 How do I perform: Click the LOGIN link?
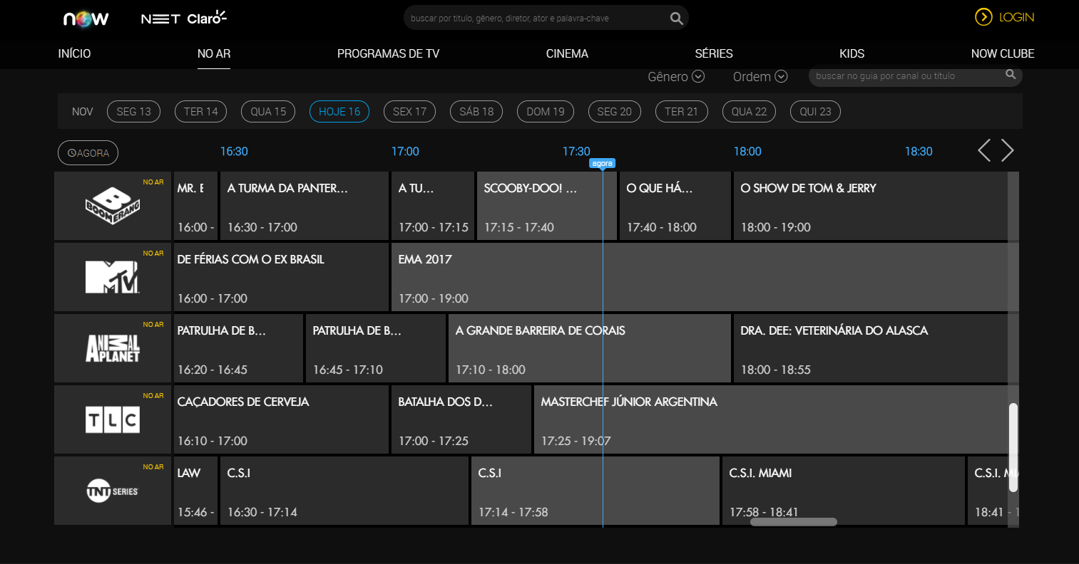1005,17
